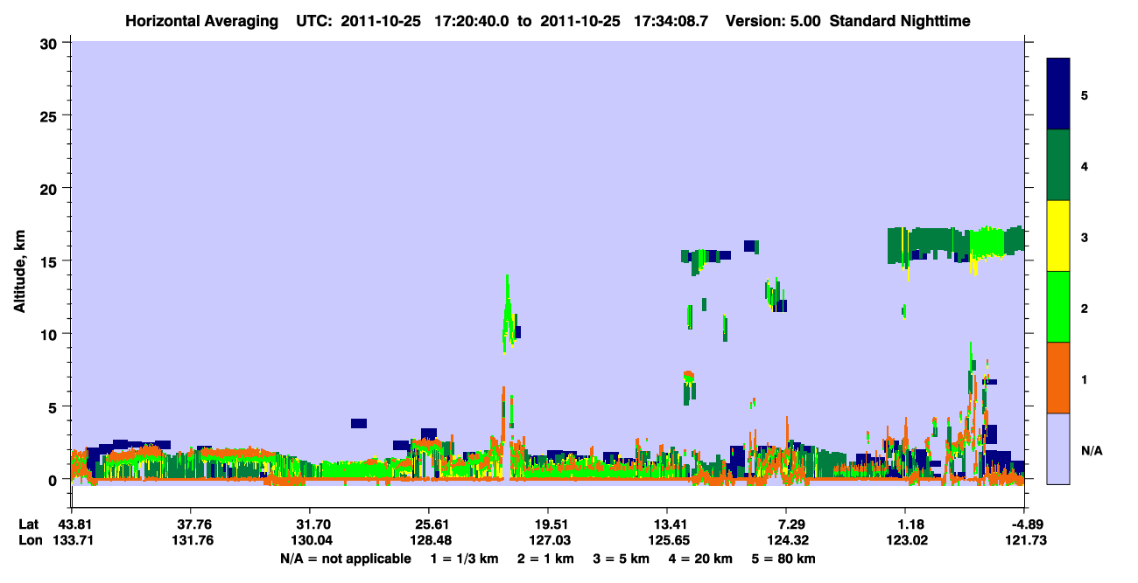Click the dark blue colorbar segment labeled 5
Image resolution: width=1138 pixels, height=583 pixels.
coord(1058,94)
